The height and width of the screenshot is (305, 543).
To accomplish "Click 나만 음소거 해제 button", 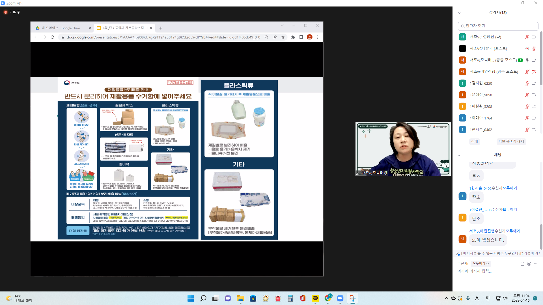I will (x=511, y=141).
